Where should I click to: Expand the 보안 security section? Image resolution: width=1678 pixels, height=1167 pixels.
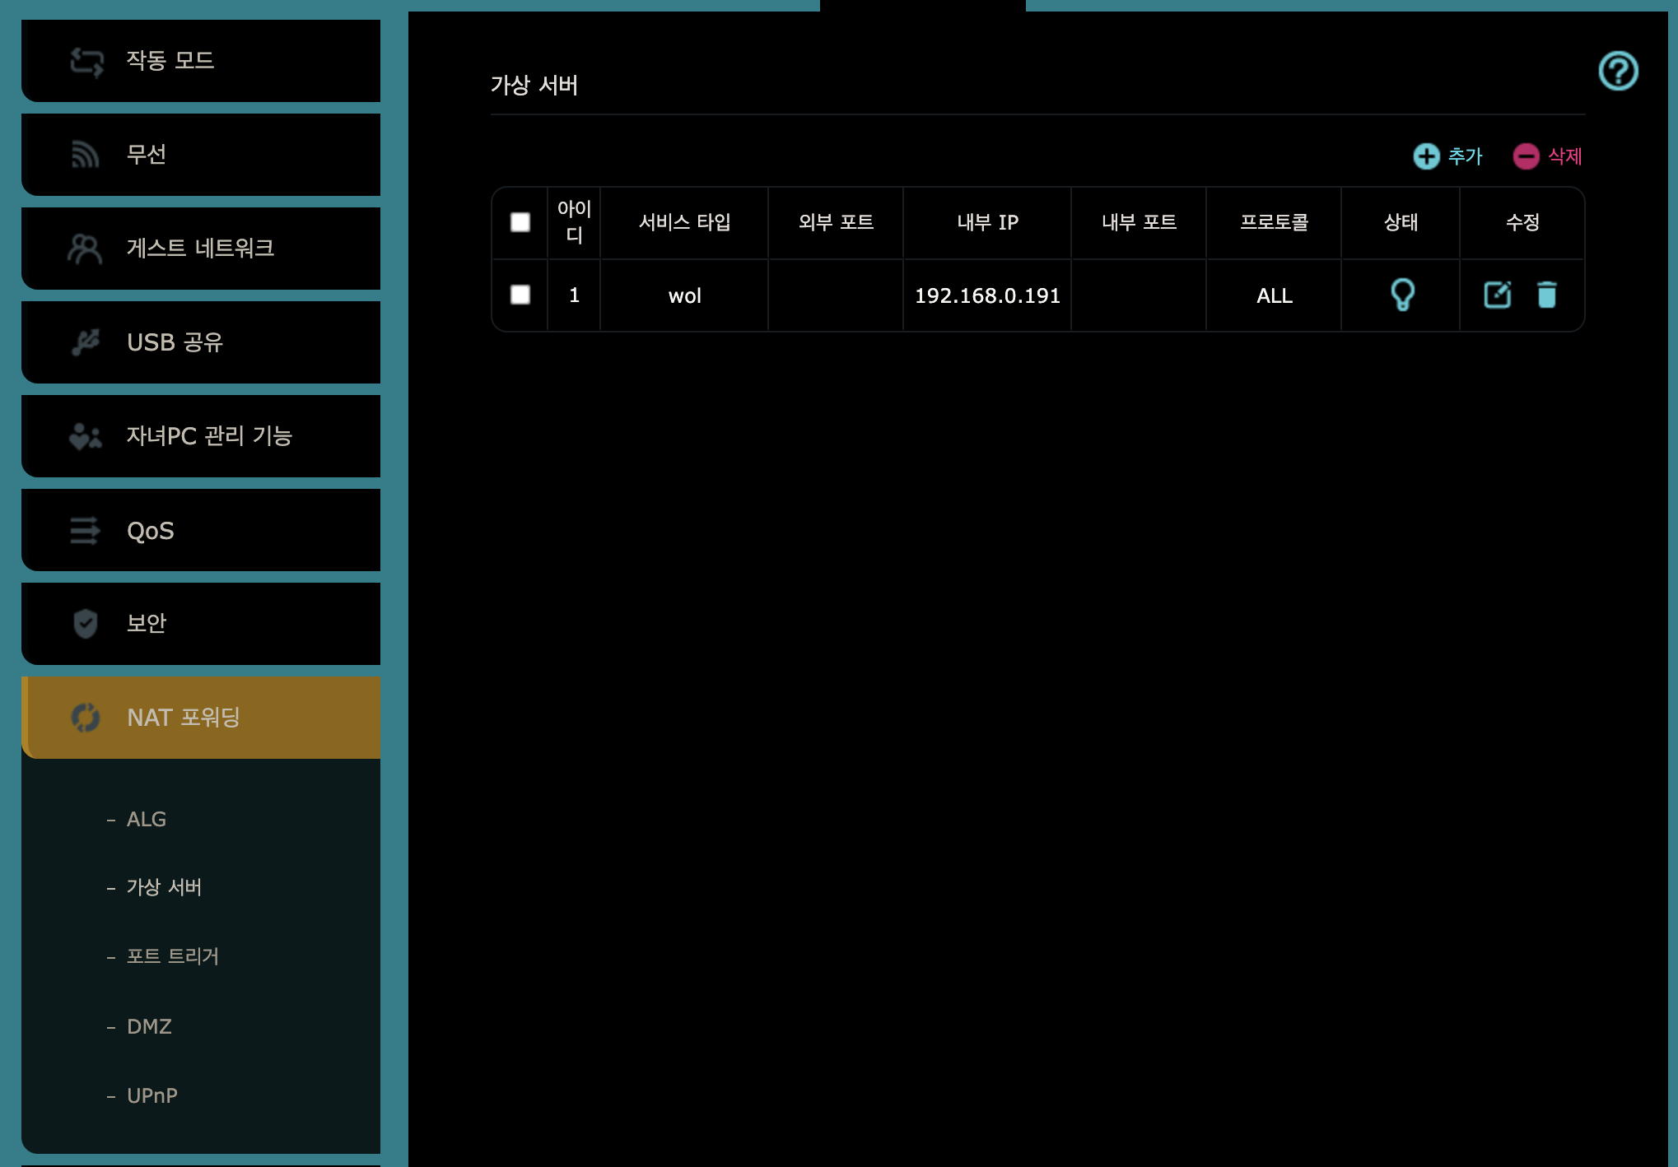[201, 624]
